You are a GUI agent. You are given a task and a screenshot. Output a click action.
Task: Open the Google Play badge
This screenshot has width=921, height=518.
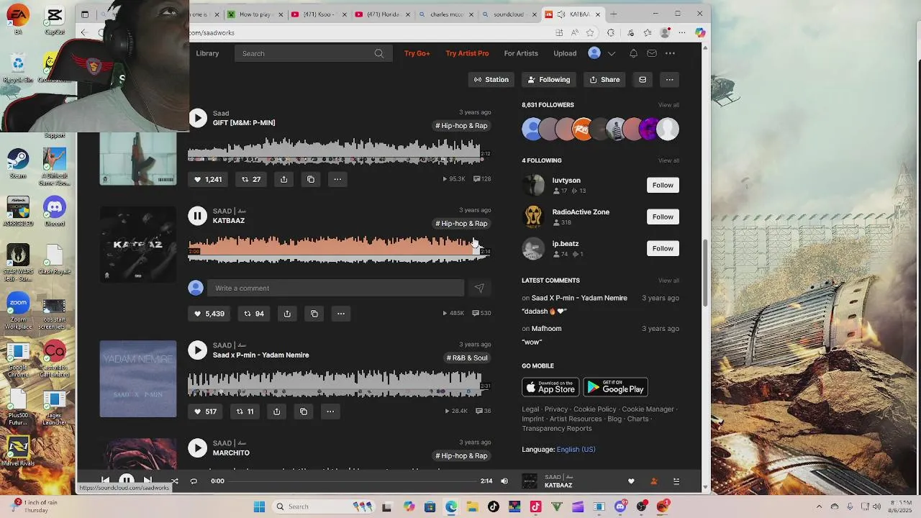[x=615, y=387]
